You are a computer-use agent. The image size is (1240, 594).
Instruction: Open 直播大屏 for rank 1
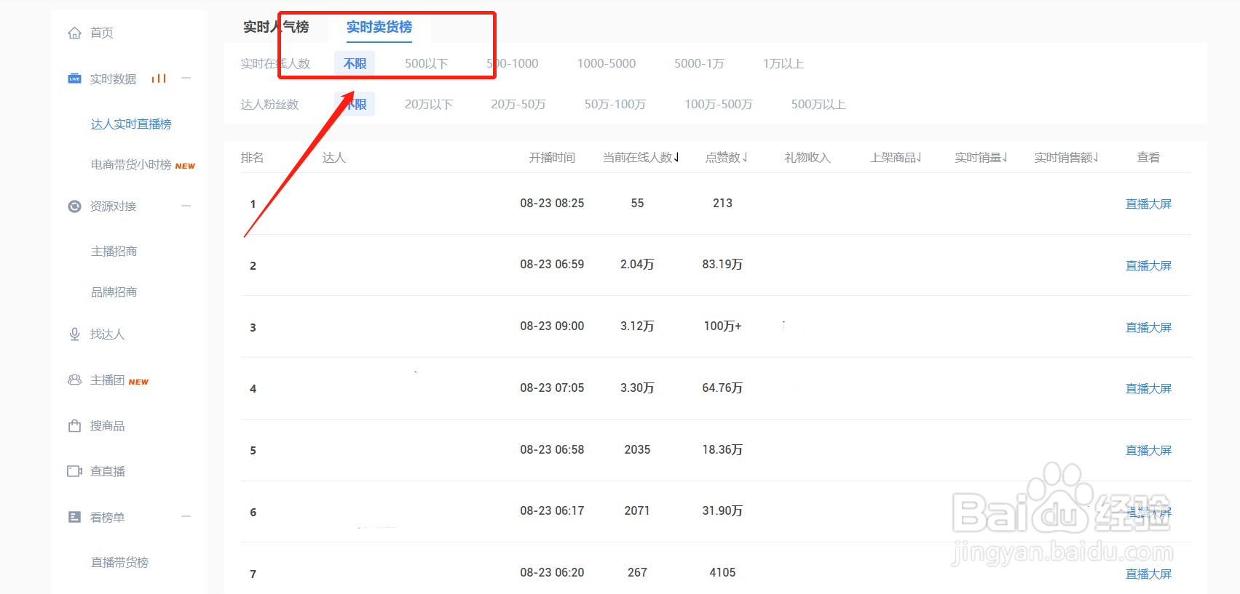(x=1148, y=204)
